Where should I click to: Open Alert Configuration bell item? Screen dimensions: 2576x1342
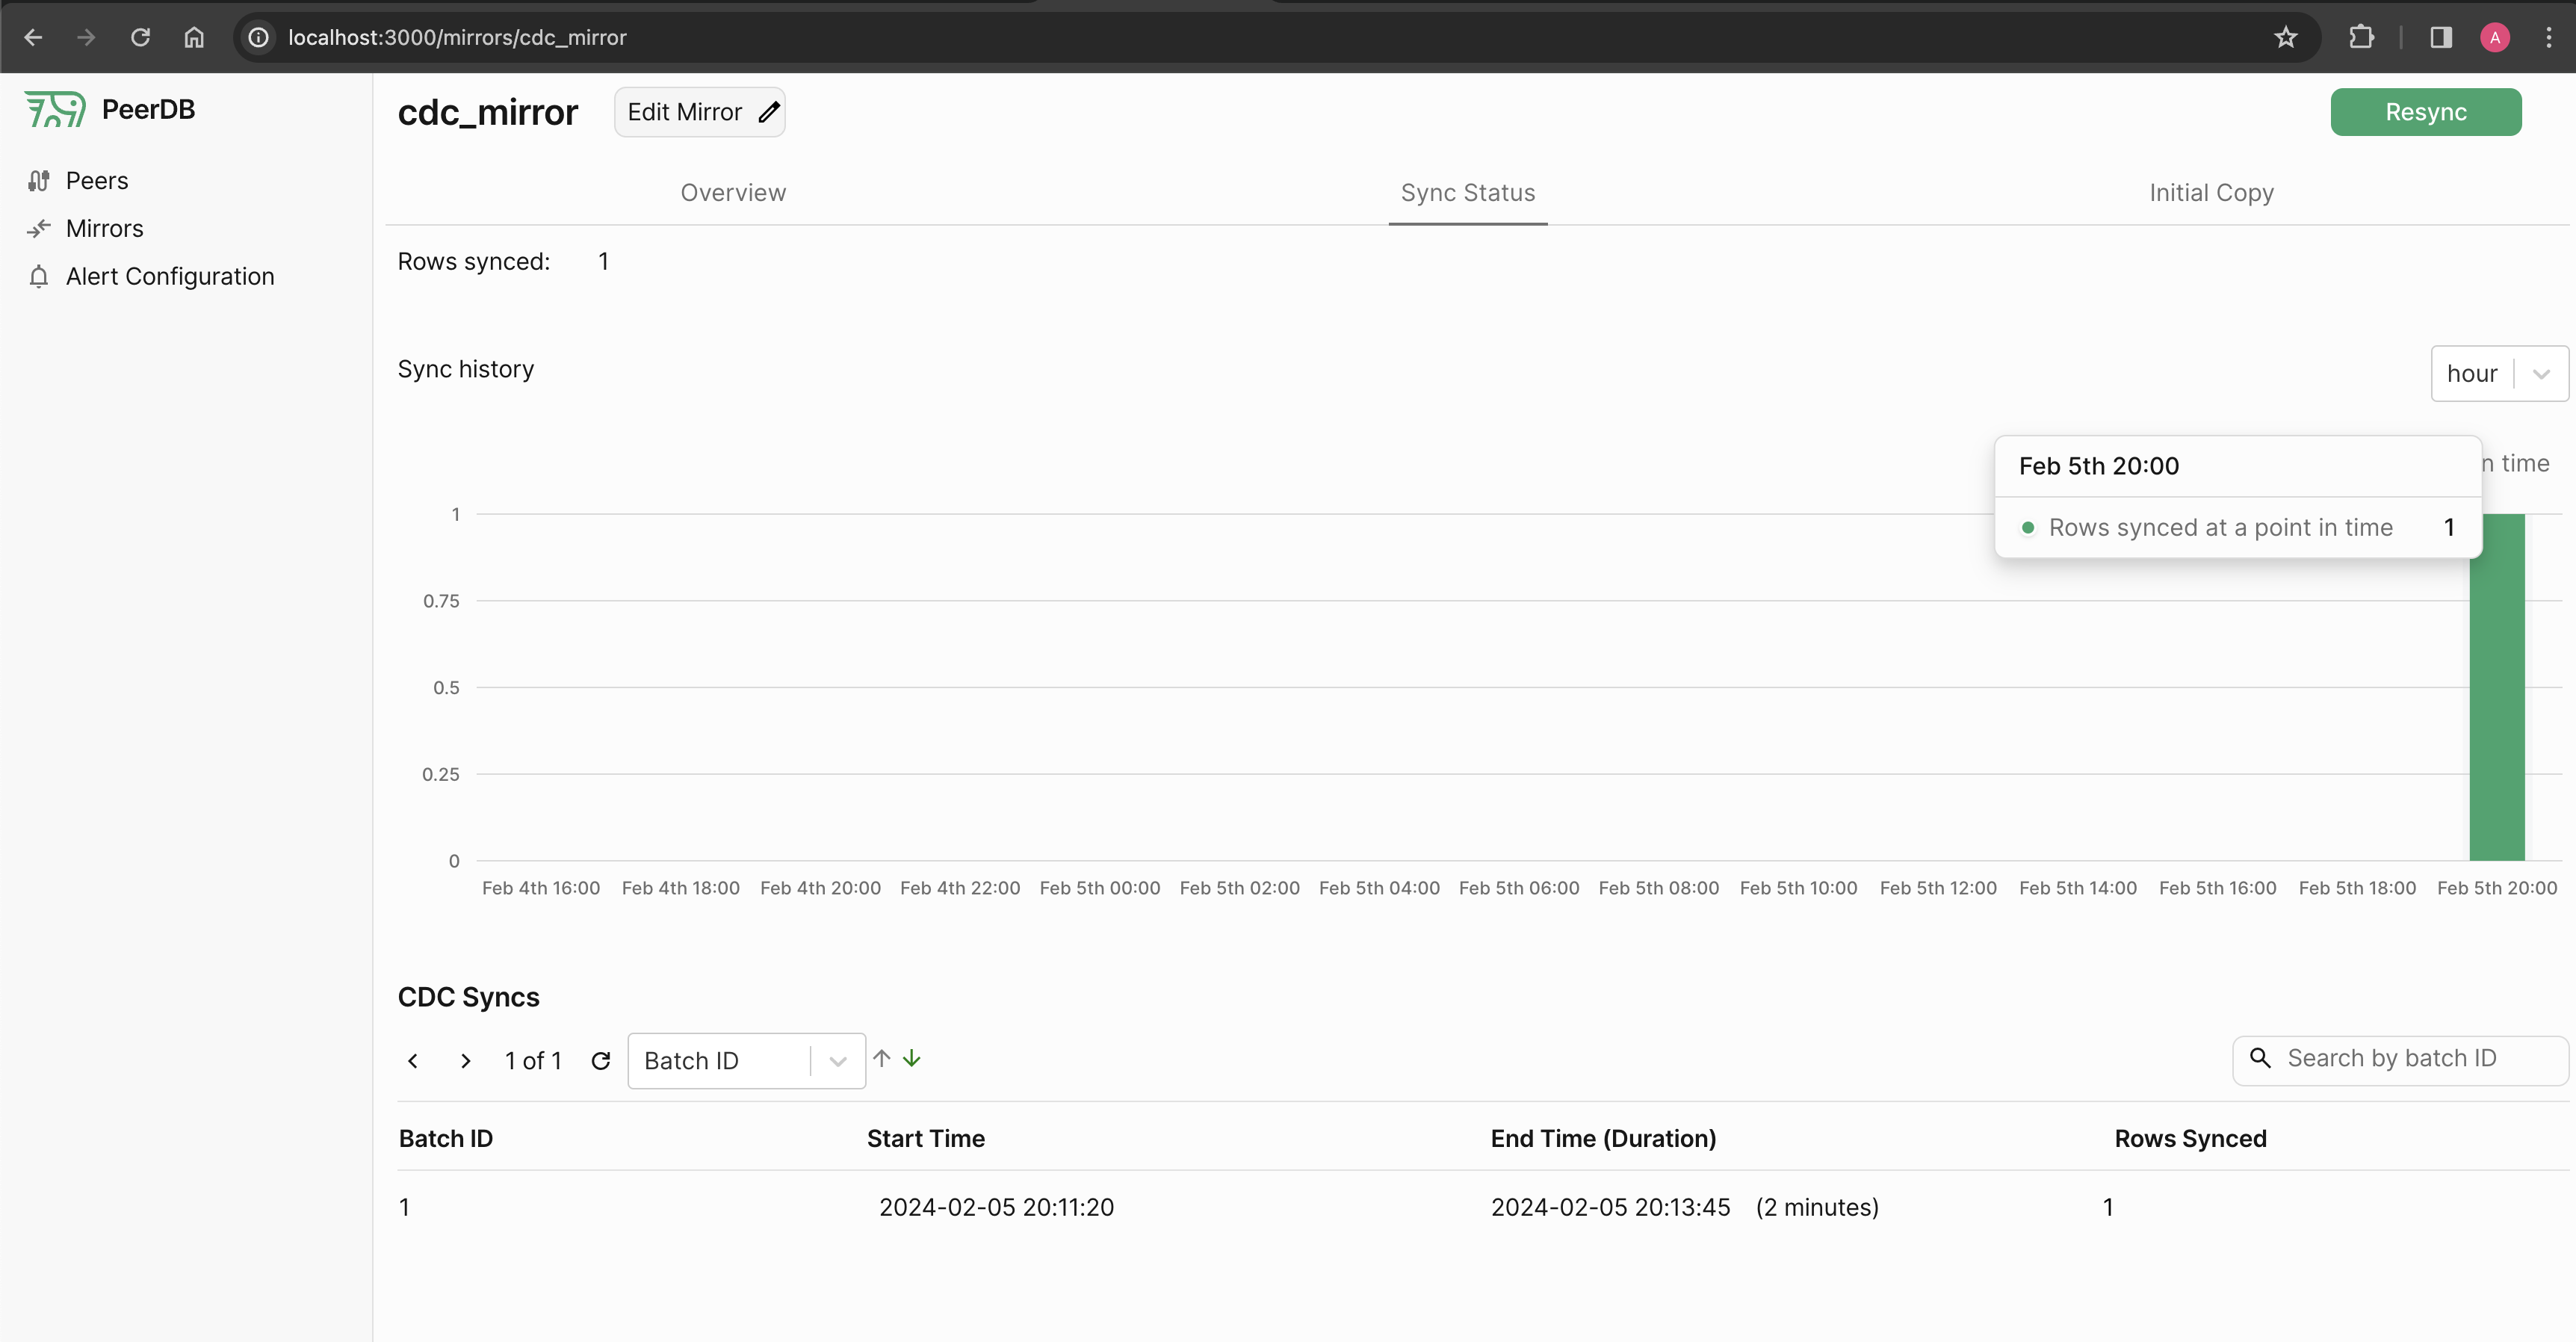pos(169,276)
